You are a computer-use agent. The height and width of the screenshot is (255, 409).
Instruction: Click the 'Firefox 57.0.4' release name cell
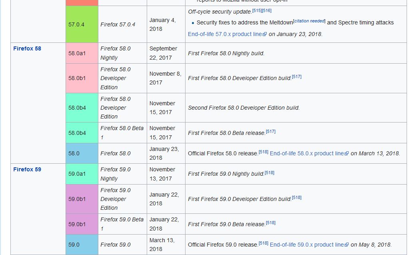123,24
